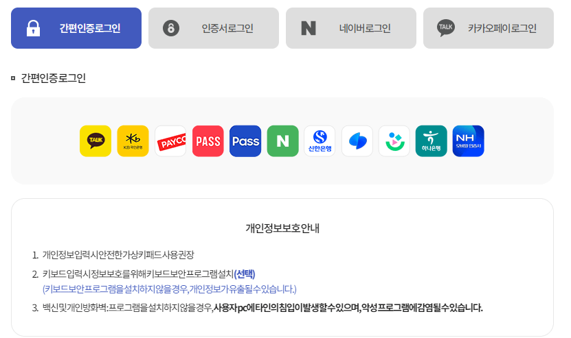Select the NH 모바일인증서 icon
Screen dimensions: 571x338
(x=469, y=141)
